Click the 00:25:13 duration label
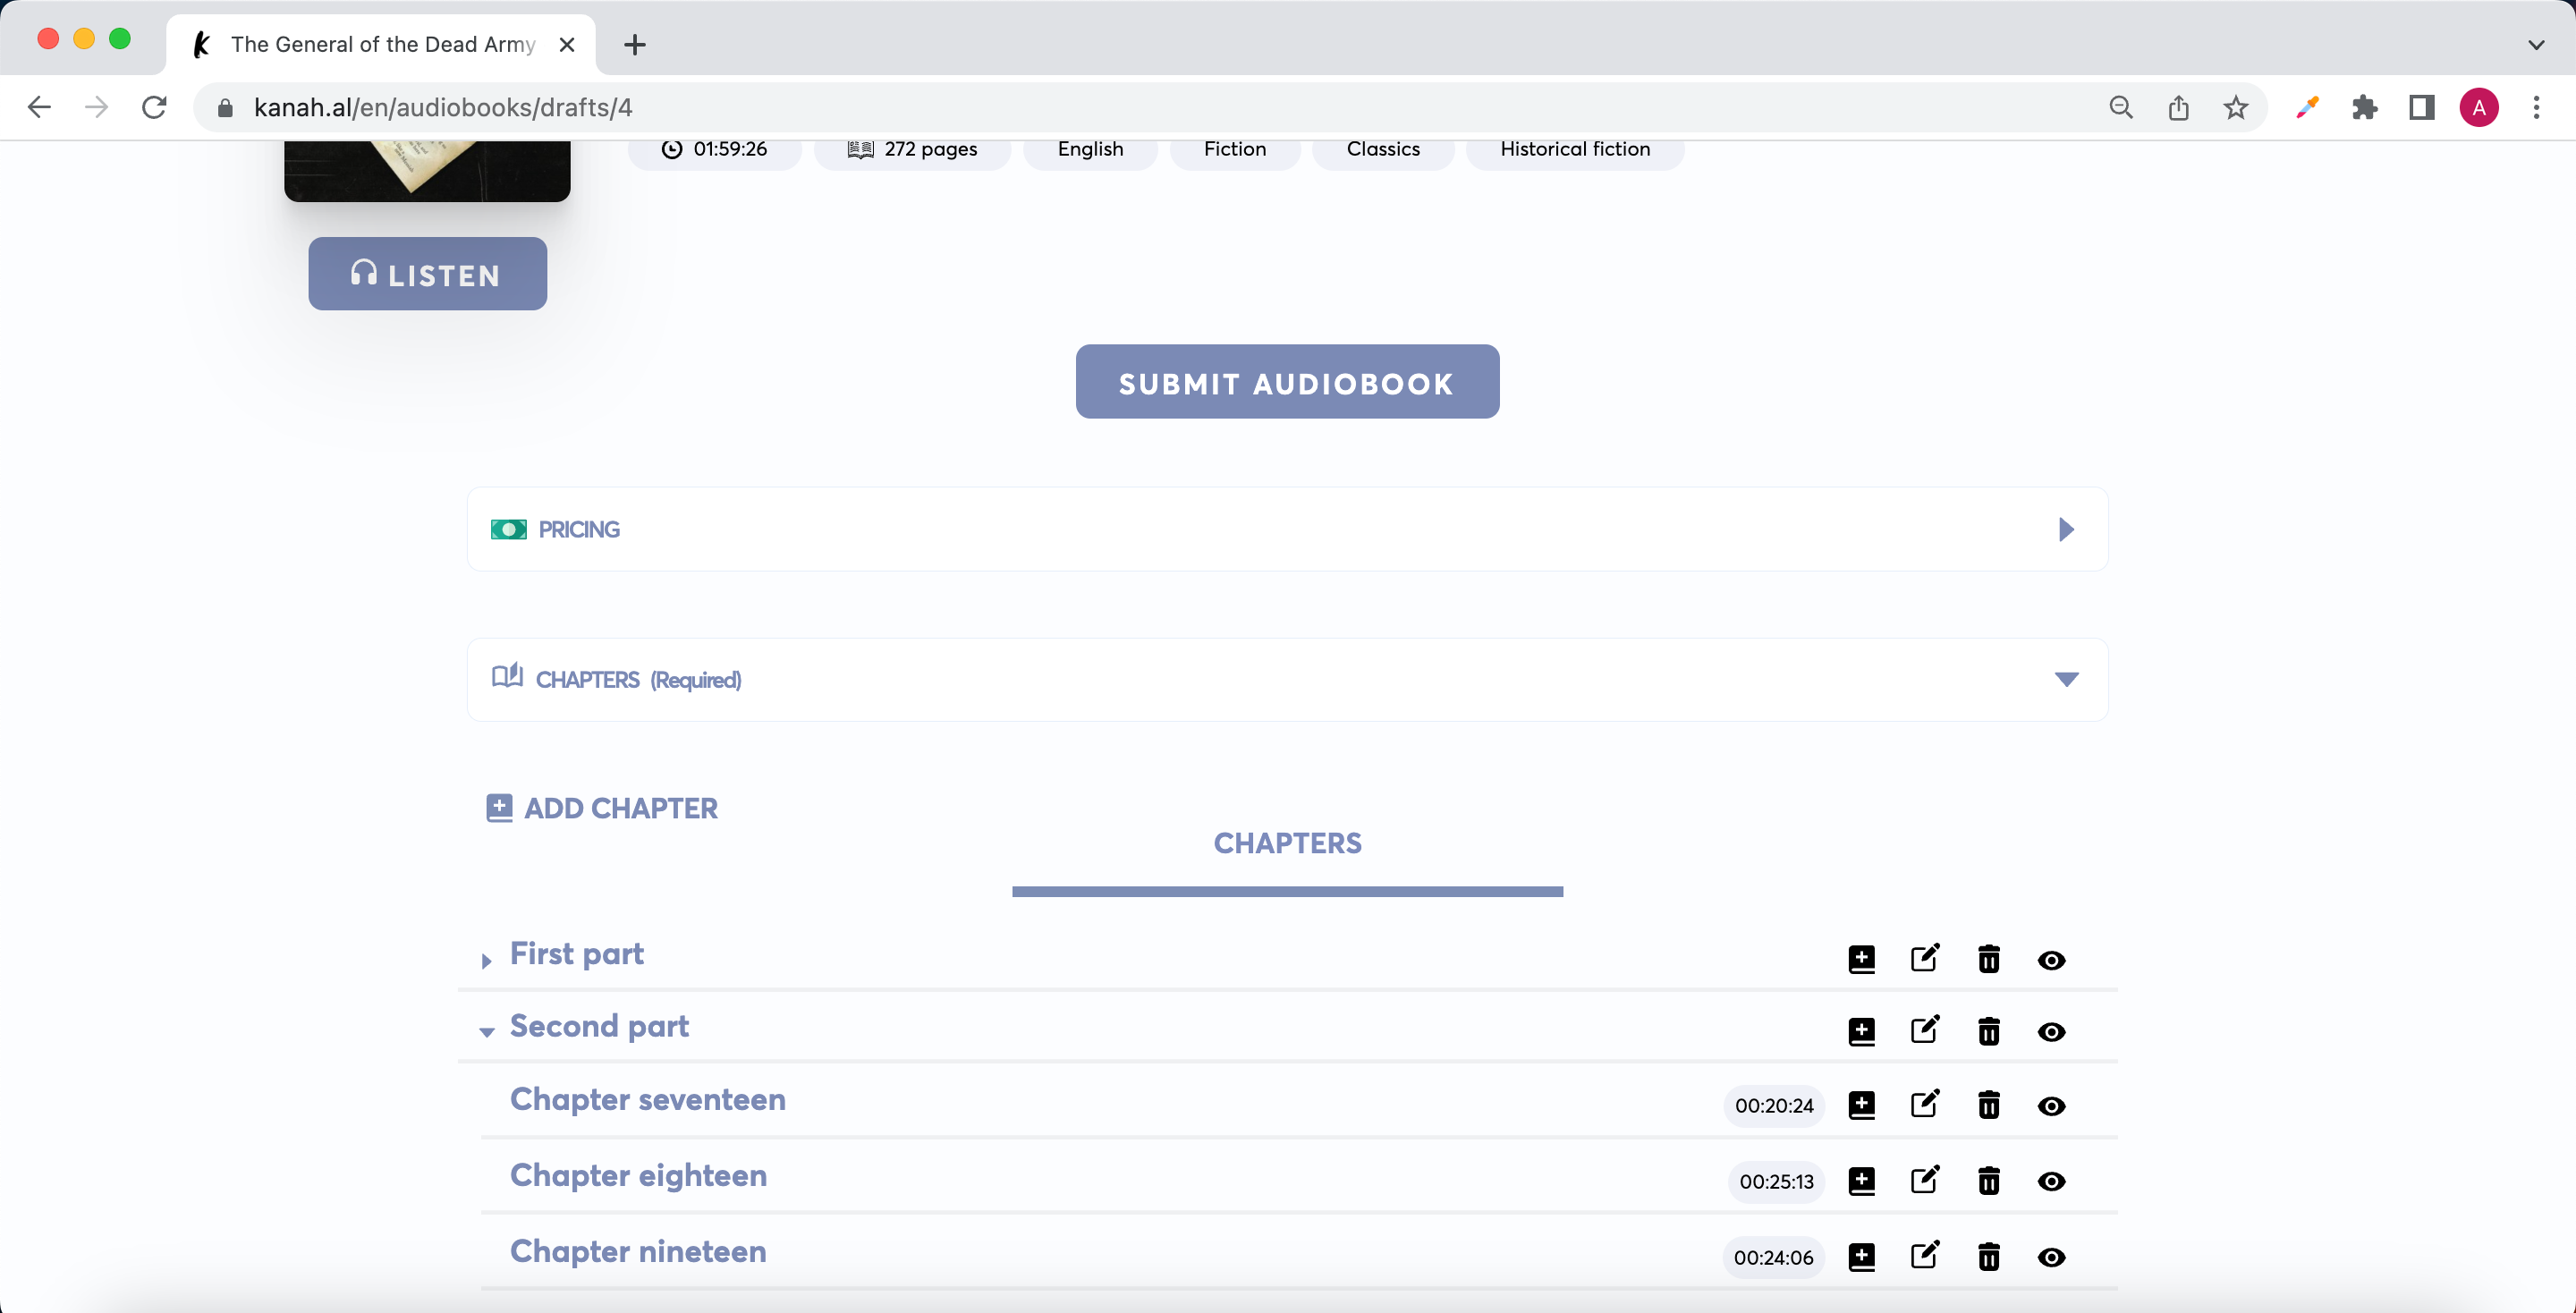Screen dimensions: 2576x1313 (x=1776, y=1182)
